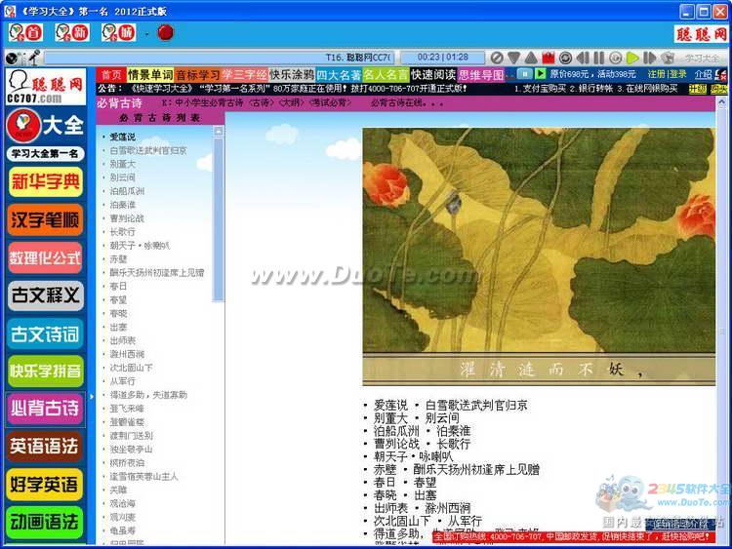Open the 首页 tab
732x549 pixels.
[111, 75]
